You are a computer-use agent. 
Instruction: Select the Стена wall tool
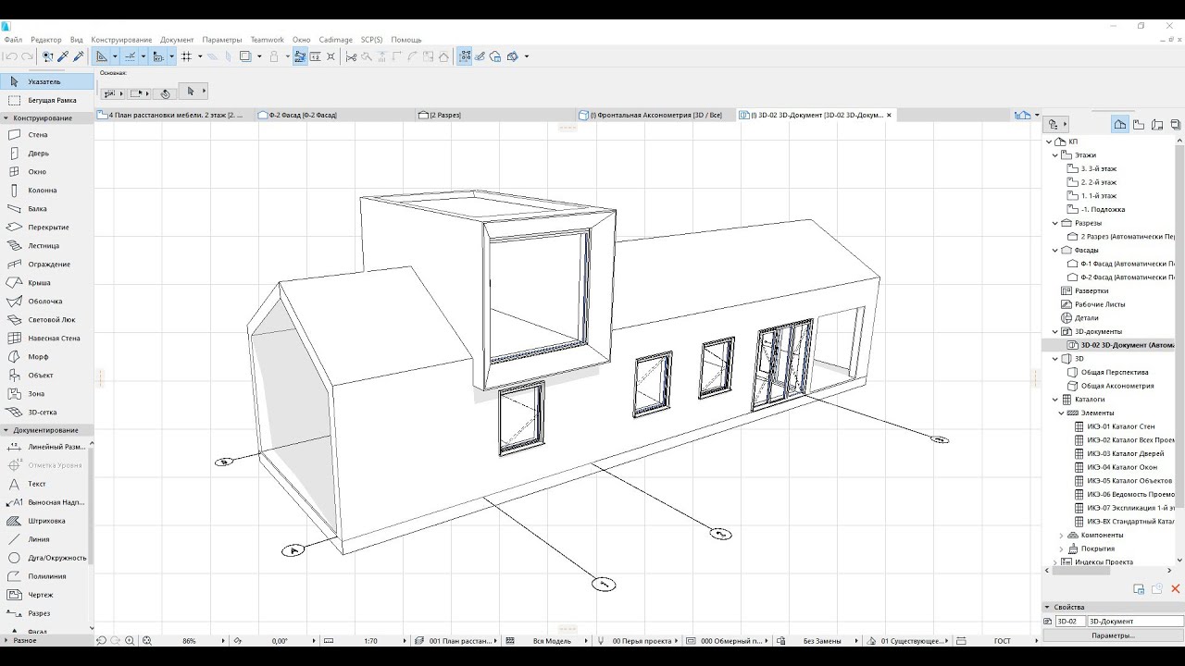click(46, 135)
